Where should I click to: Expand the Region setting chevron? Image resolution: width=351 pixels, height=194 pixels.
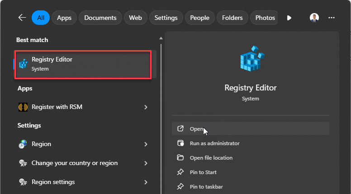146,144
